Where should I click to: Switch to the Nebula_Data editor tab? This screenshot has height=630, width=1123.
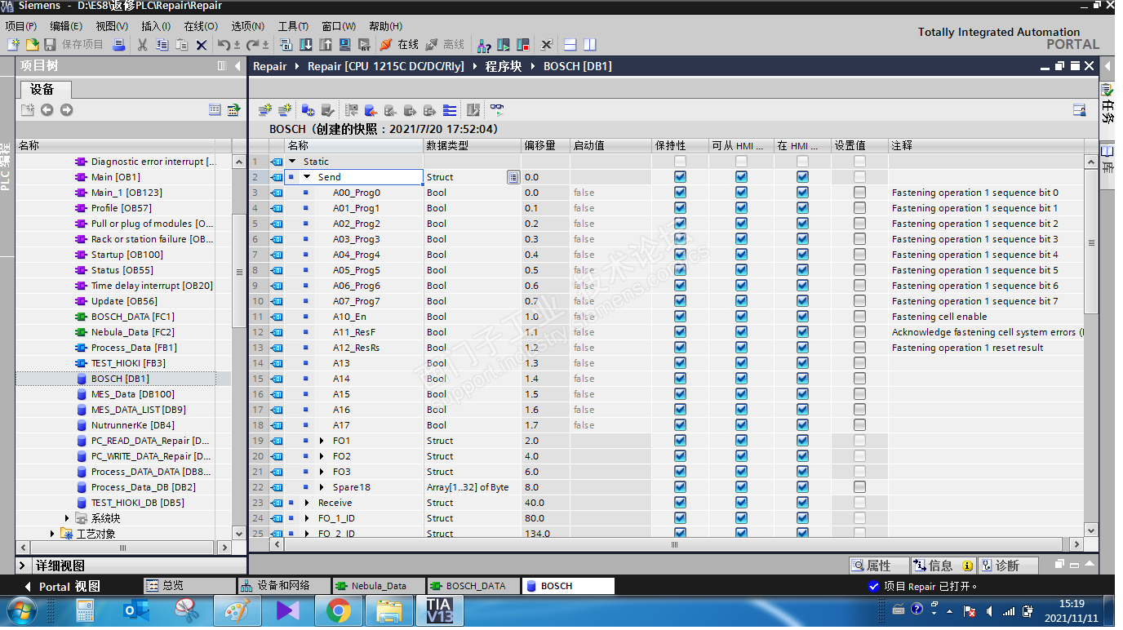click(x=380, y=586)
